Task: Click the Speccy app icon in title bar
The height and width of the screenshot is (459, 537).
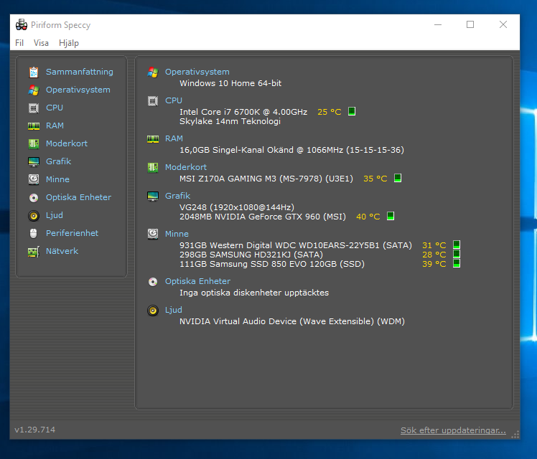Action: point(22,24)
